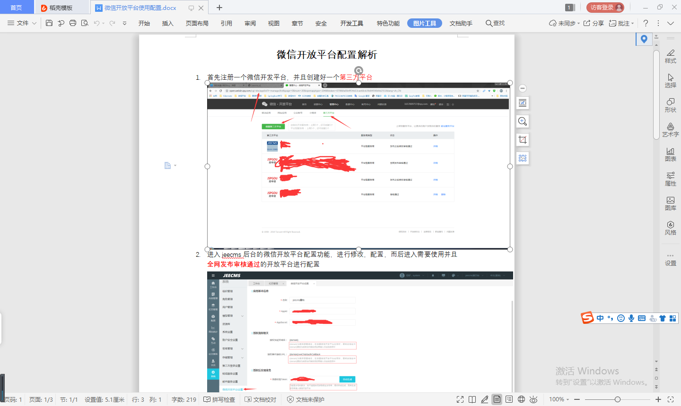Toggle eye protection mode in status bar
The width and height of the screenshot is (681, 406).
tap(533, 399)
